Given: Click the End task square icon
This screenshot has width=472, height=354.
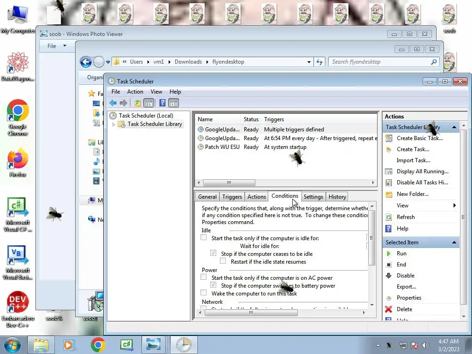Looking at the screenshot, I should click(x=389, y=265).
